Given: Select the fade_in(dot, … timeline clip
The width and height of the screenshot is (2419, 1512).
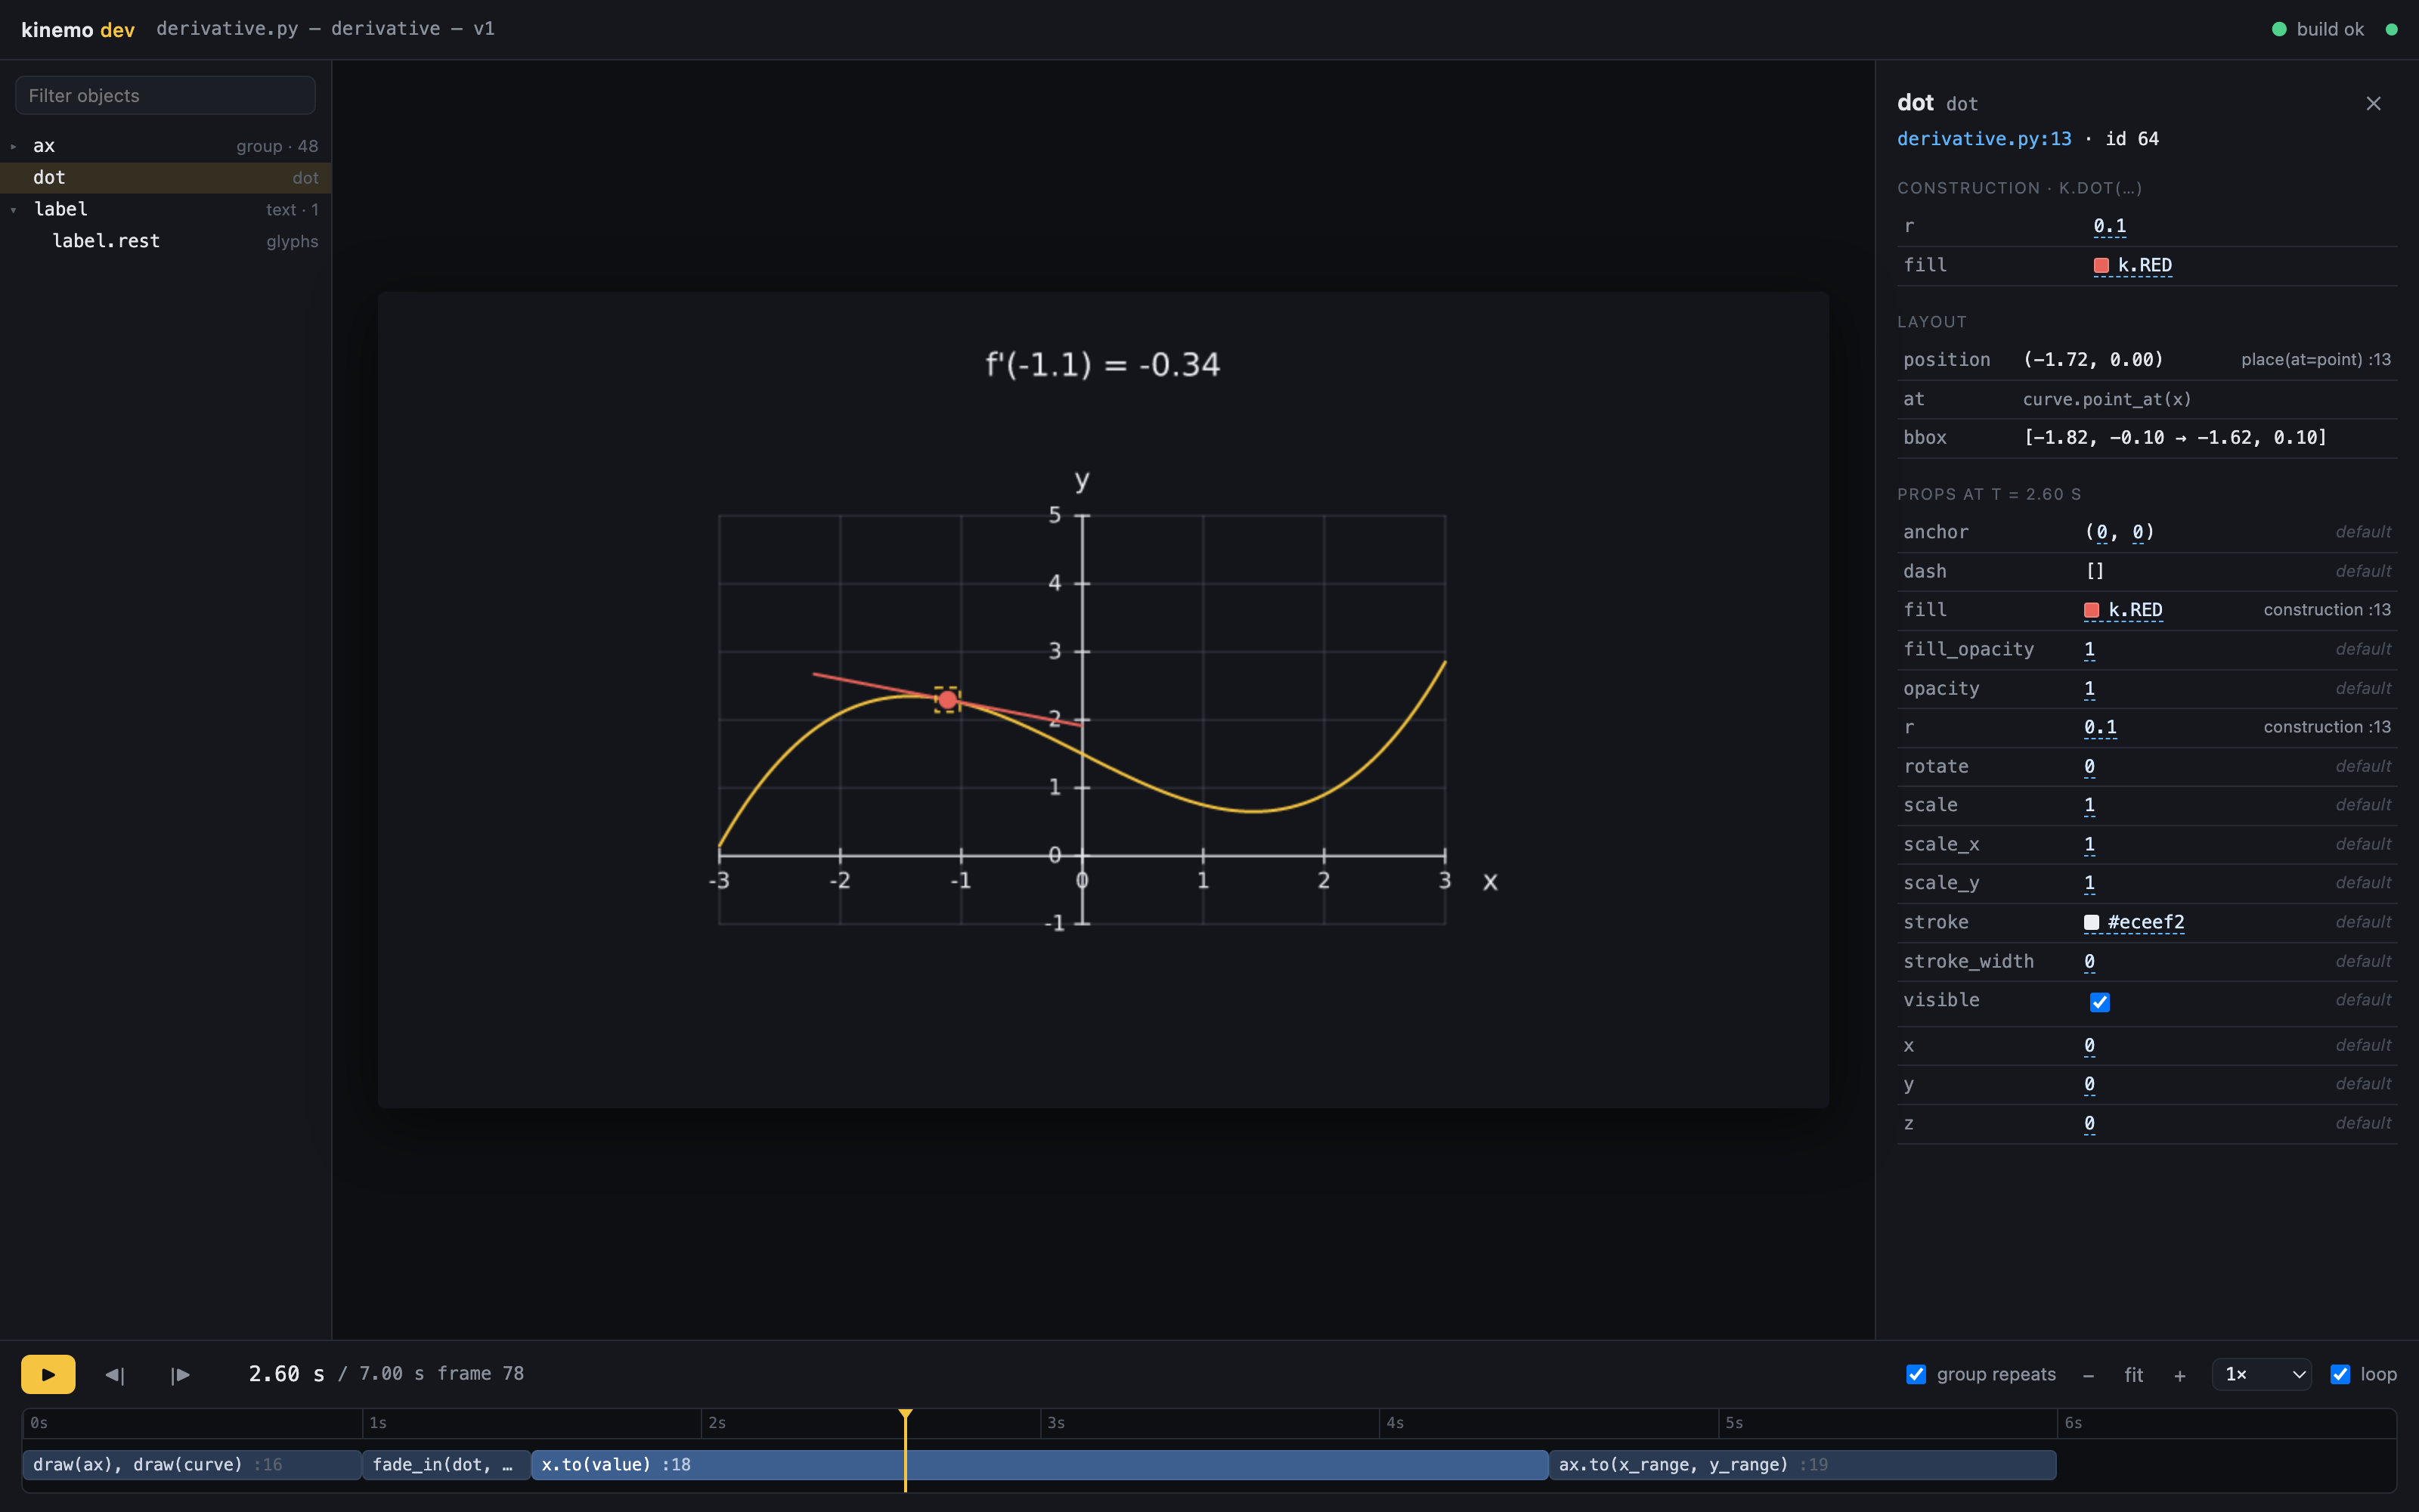Looking at the screenshot, I should 446,1465.
